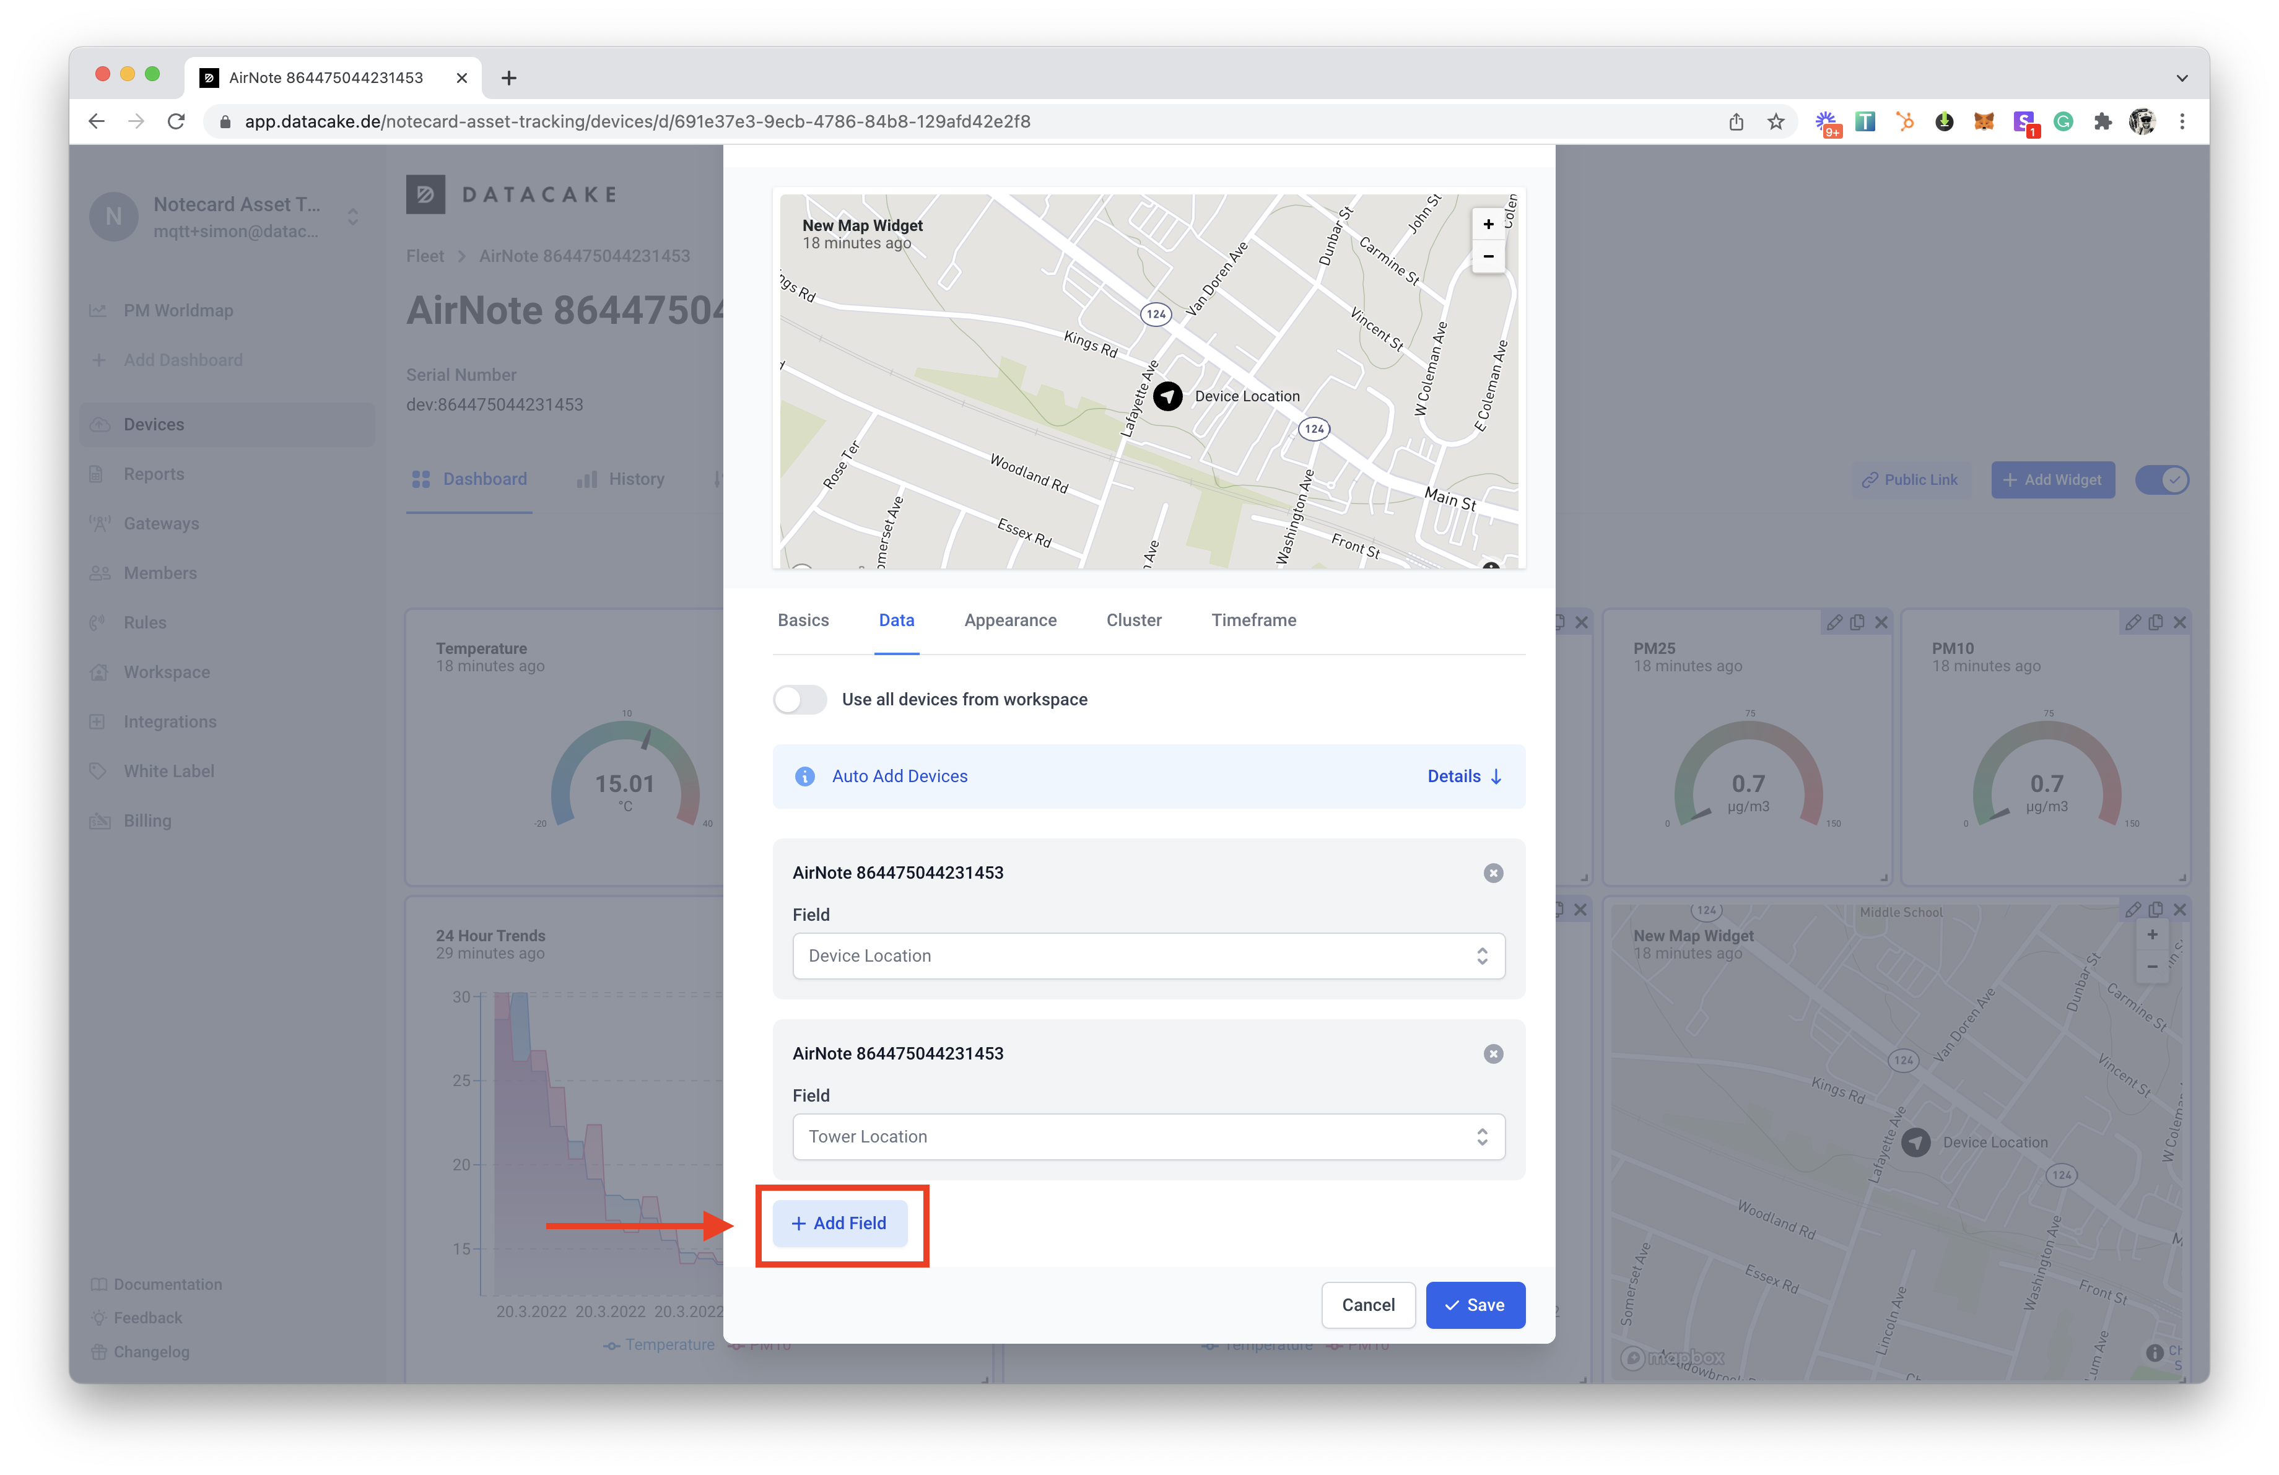Open the Chrome three-dot menu

[x=2181, y=121]
